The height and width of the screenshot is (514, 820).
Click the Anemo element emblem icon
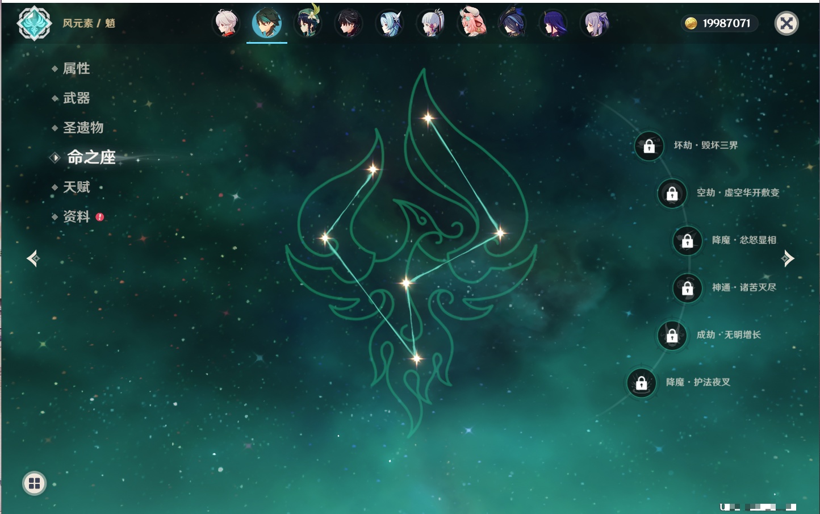pyautogui.click(x=34, y=23)
